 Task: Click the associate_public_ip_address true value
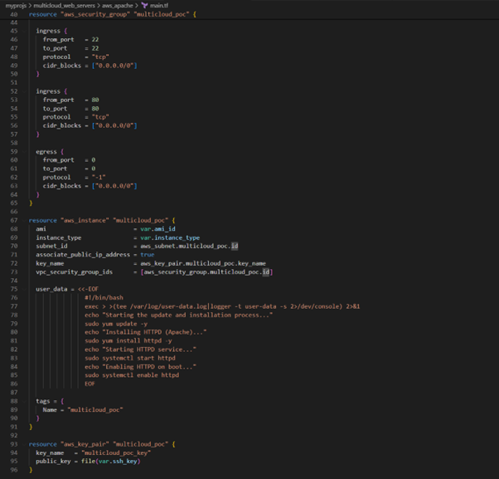coord(147,255)
